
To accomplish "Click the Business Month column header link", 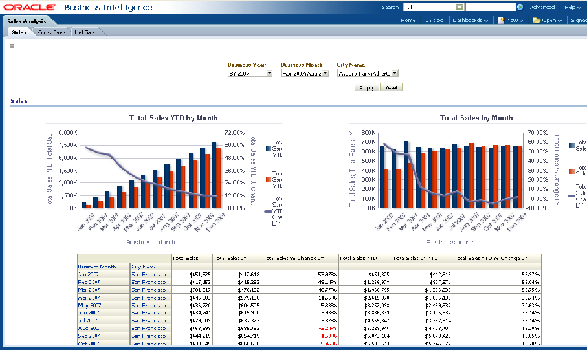I will (97, 267).
